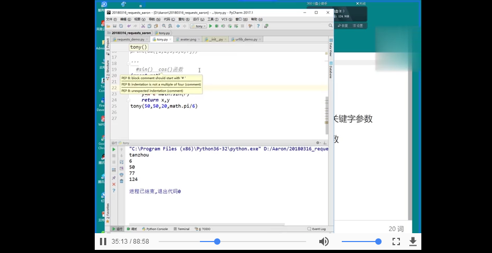
Task: Open the VCS (S) menu
Action: 227,19
